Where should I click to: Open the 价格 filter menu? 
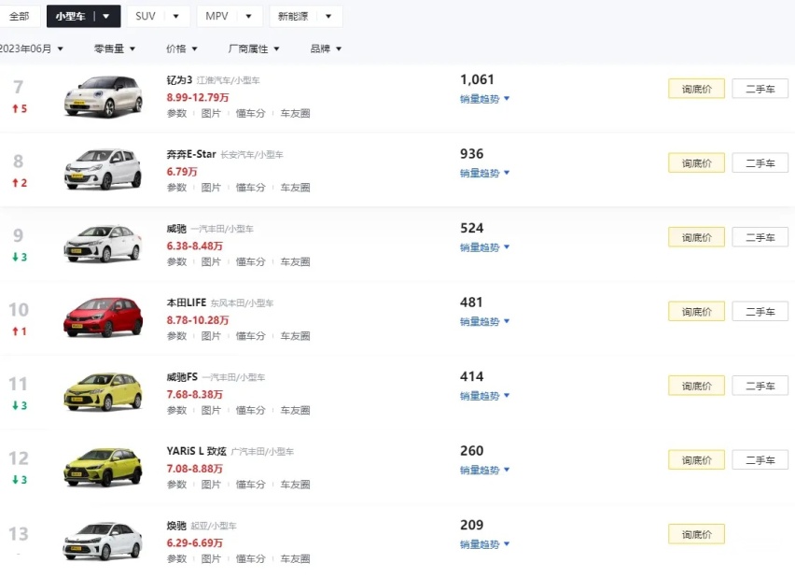[x=182, y=49]
